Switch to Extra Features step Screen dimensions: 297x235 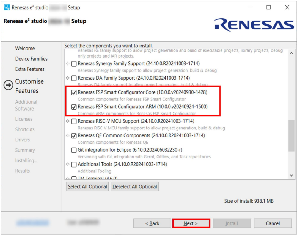30,69
